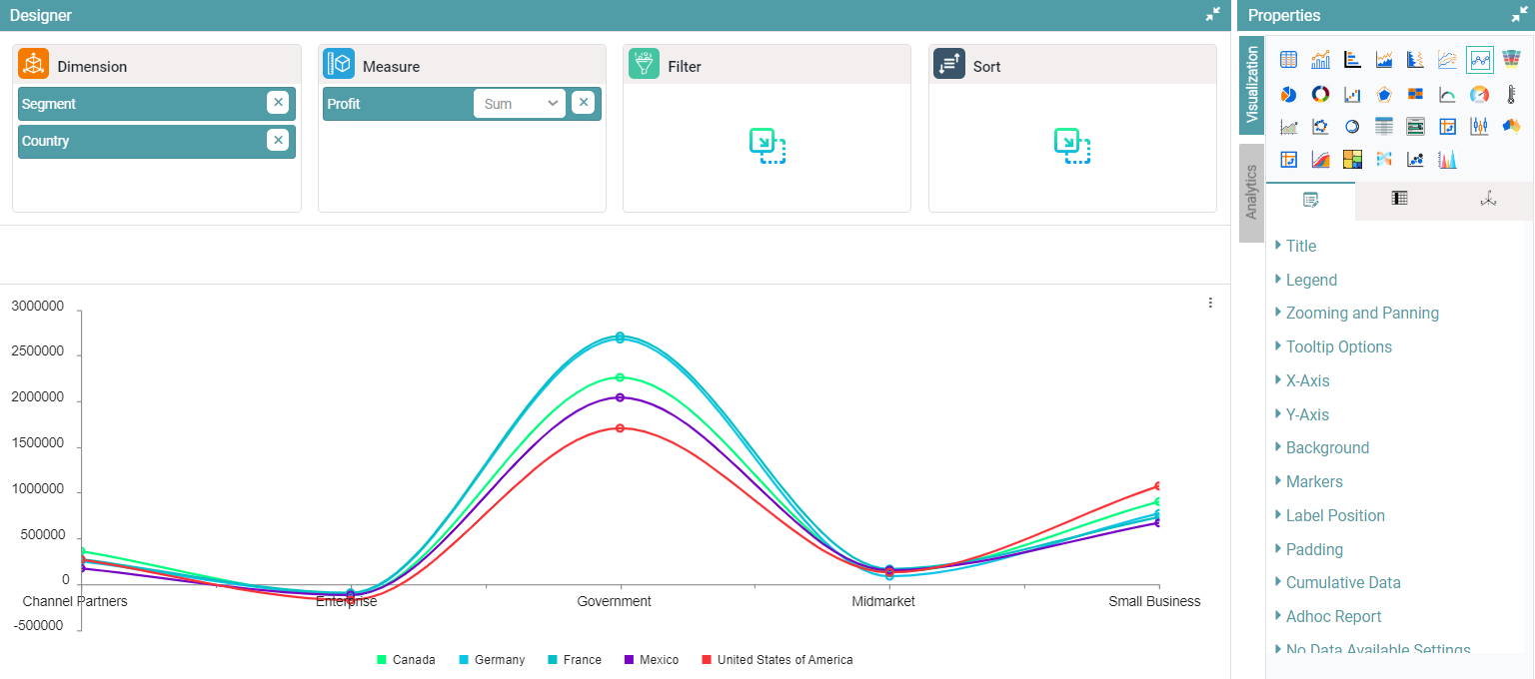Select the treemap chart icon
The image size is (1535, 679).
tap(1352, 160)
